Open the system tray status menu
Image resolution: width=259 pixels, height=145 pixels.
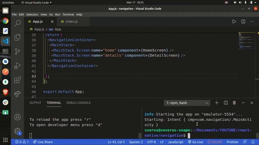(245, 3)
